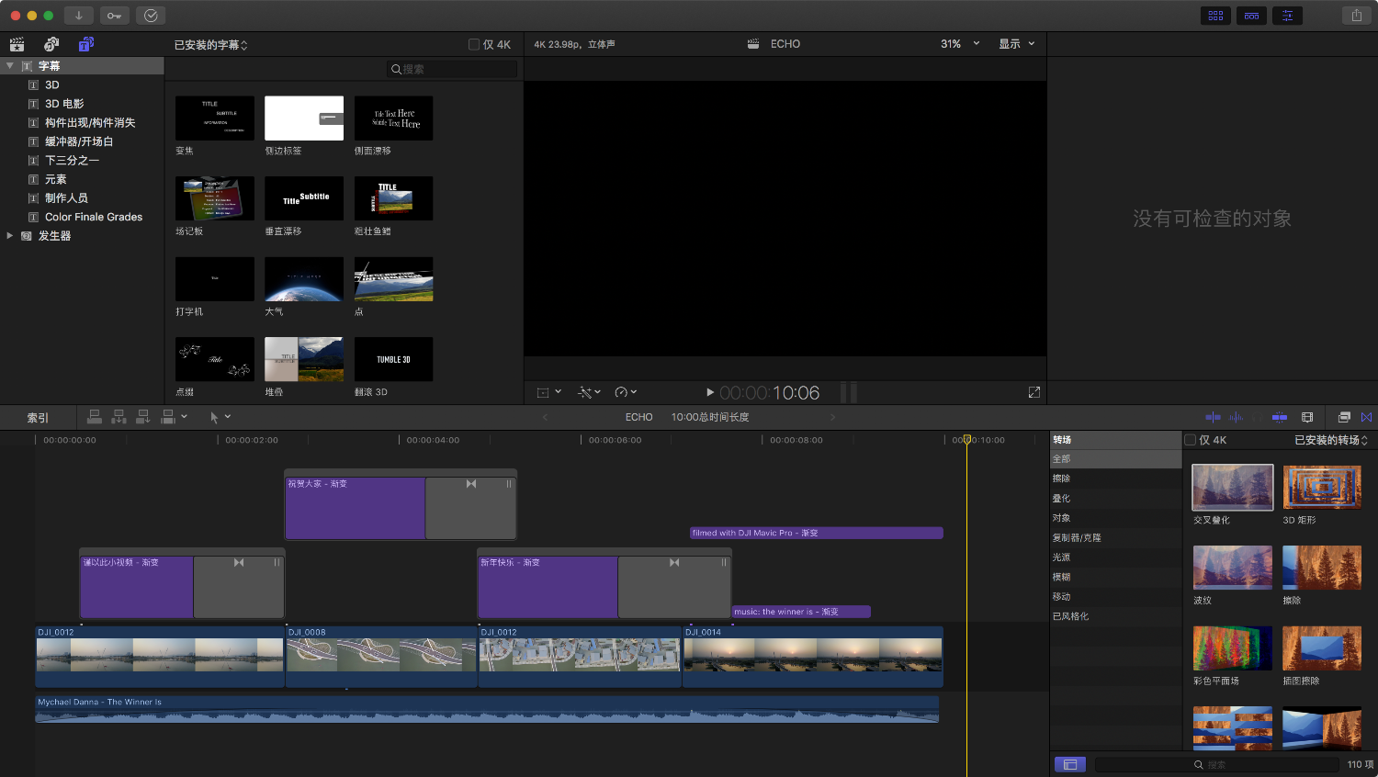
Task: Click the connect clip to storyline icon
Action: tap(94, 417)
